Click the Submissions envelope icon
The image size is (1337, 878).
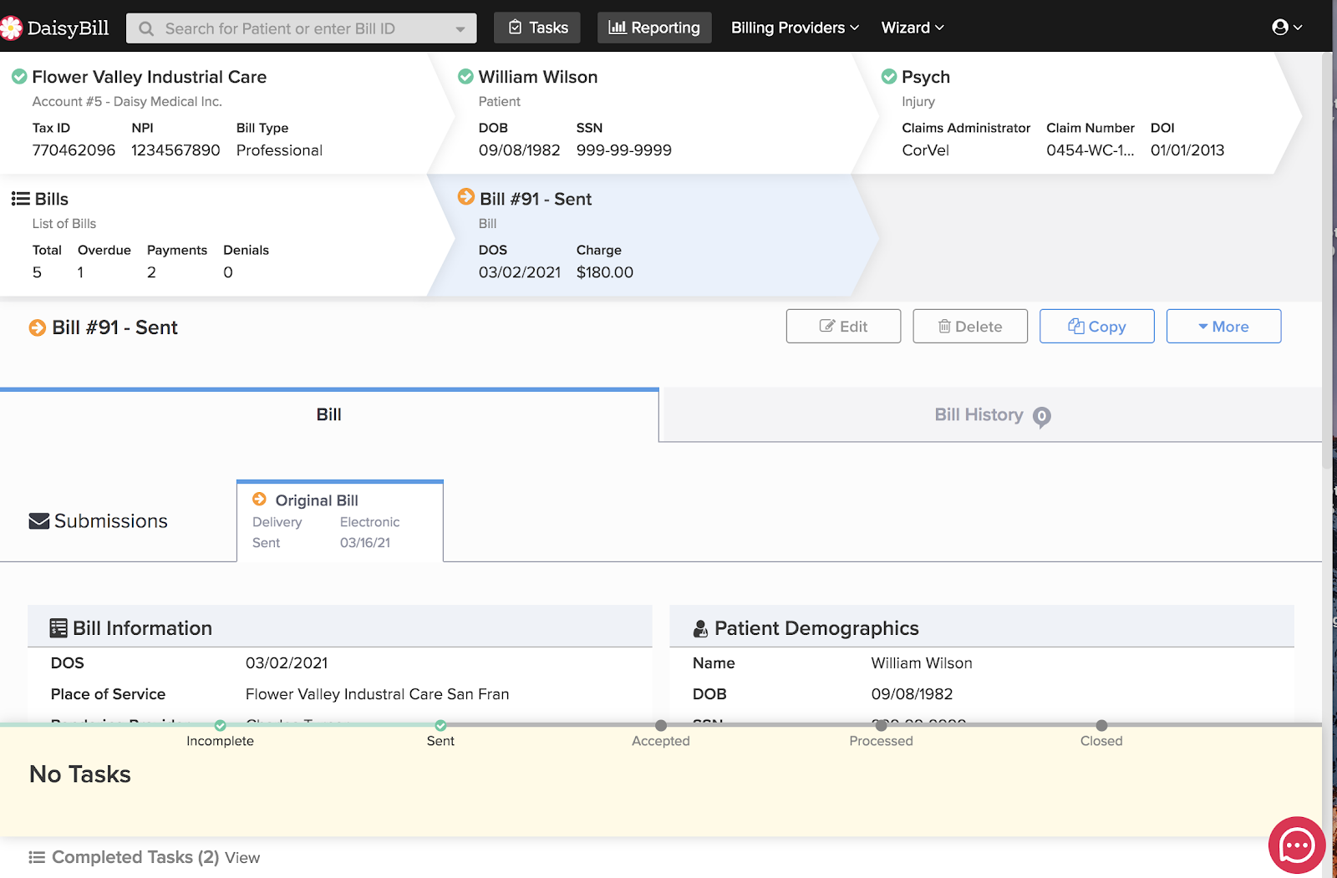click(x=39, y=520)
